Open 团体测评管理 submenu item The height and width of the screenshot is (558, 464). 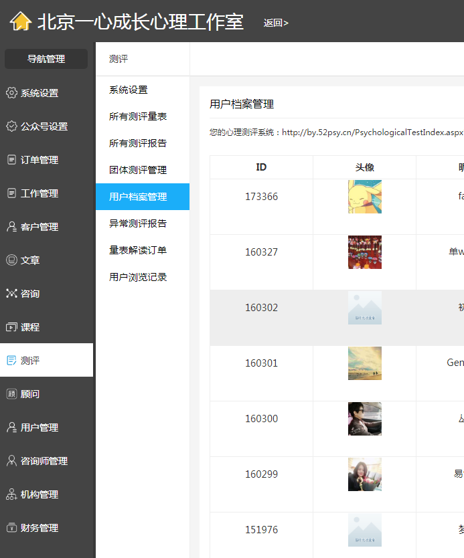pos(138,170)
